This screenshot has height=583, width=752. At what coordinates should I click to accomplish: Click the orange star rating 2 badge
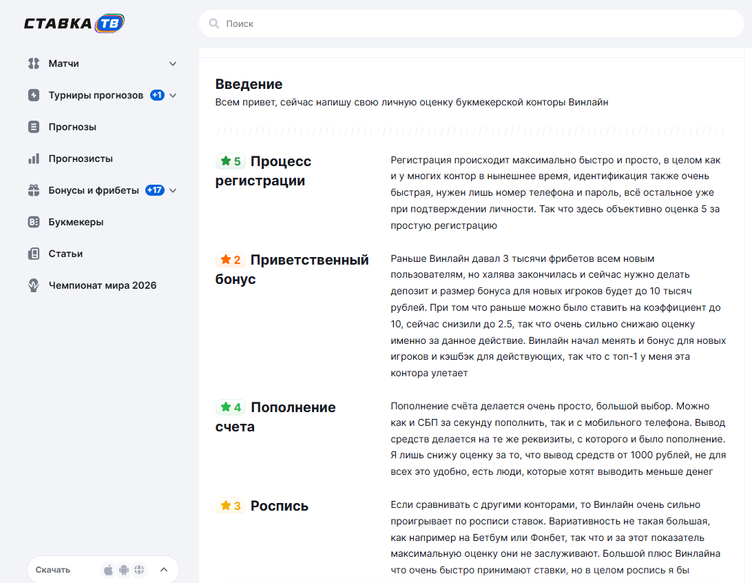click(231, 260)
